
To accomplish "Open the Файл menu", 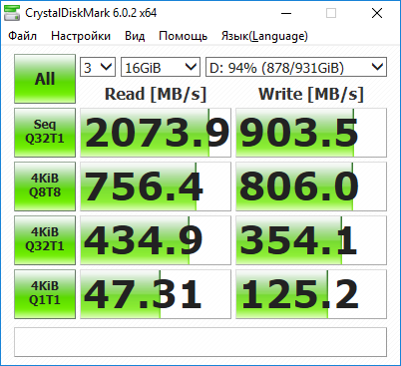I will coord(23,36).
